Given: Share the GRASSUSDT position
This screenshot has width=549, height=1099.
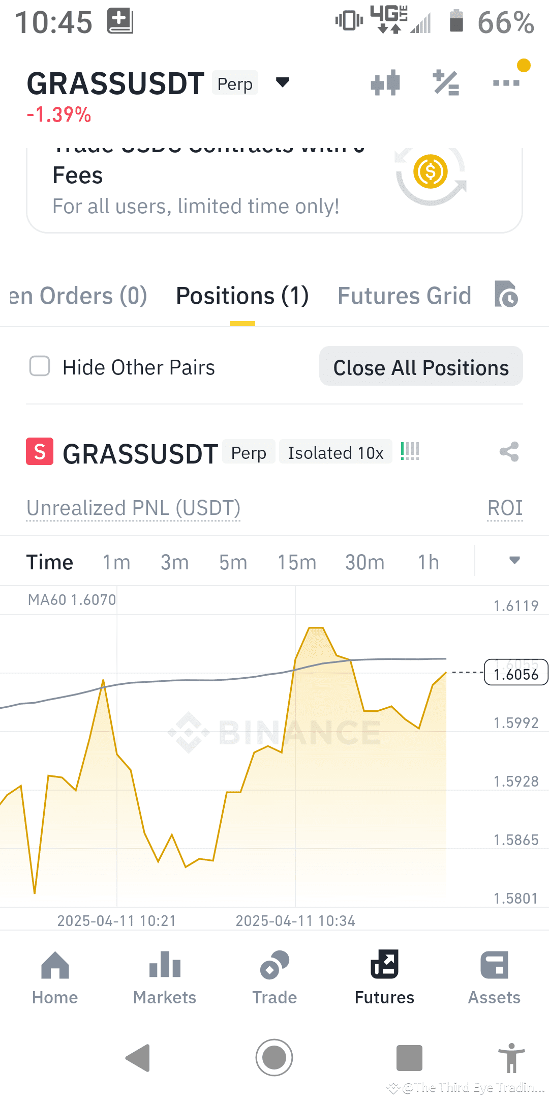Looking at the screenshot, I should click(509, 452).
